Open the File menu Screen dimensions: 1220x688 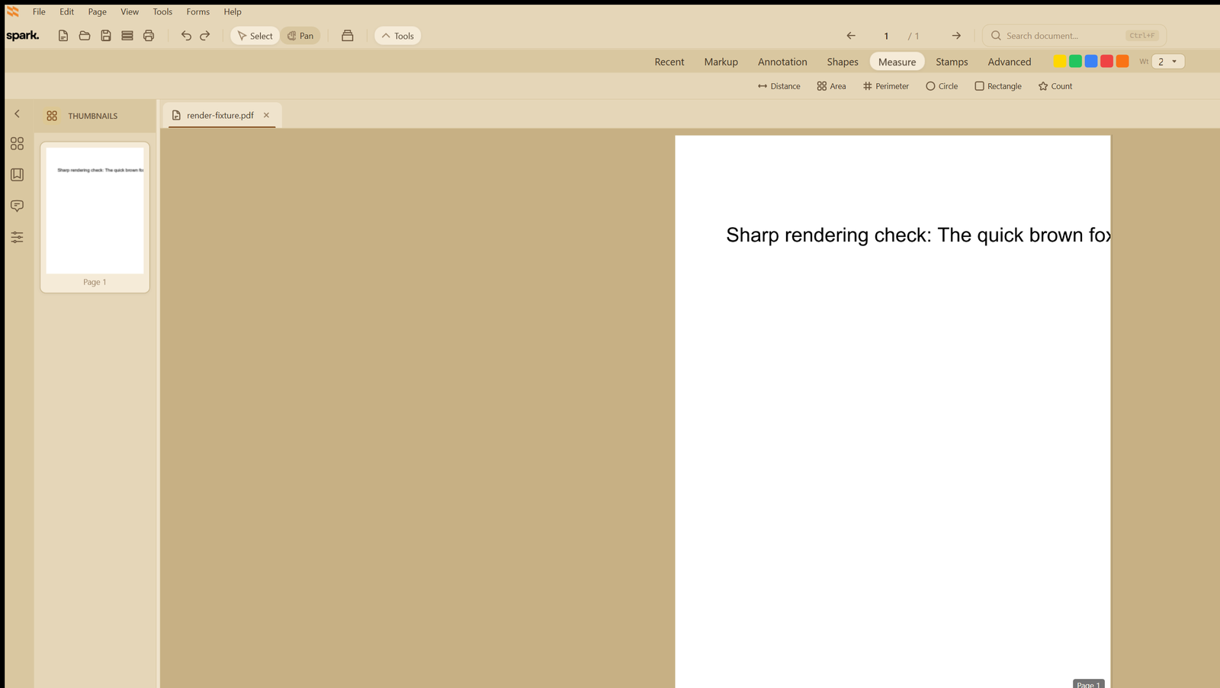click(x=39, y=11)
